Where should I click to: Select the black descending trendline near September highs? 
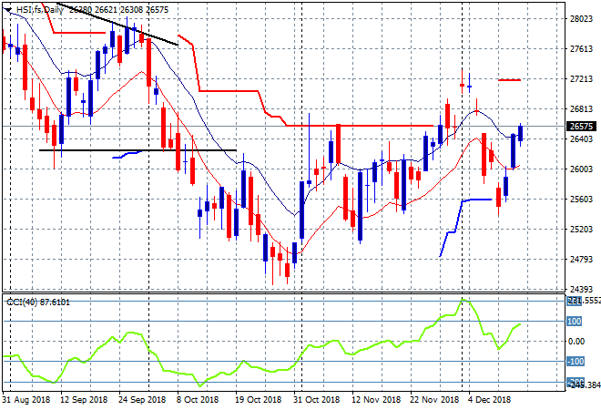pyautogui.click(x=117, y=25)
